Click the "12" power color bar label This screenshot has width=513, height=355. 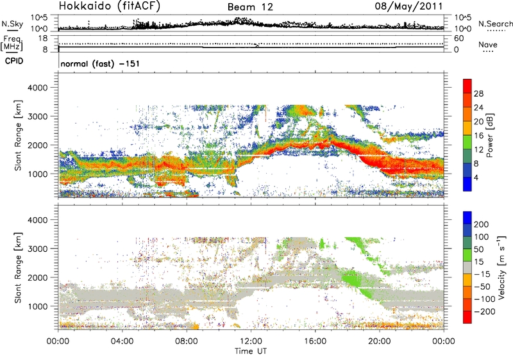point(478,150)
